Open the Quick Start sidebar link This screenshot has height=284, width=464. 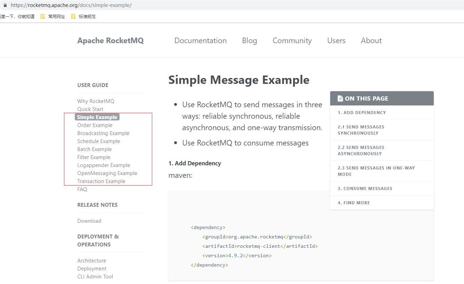90,109
